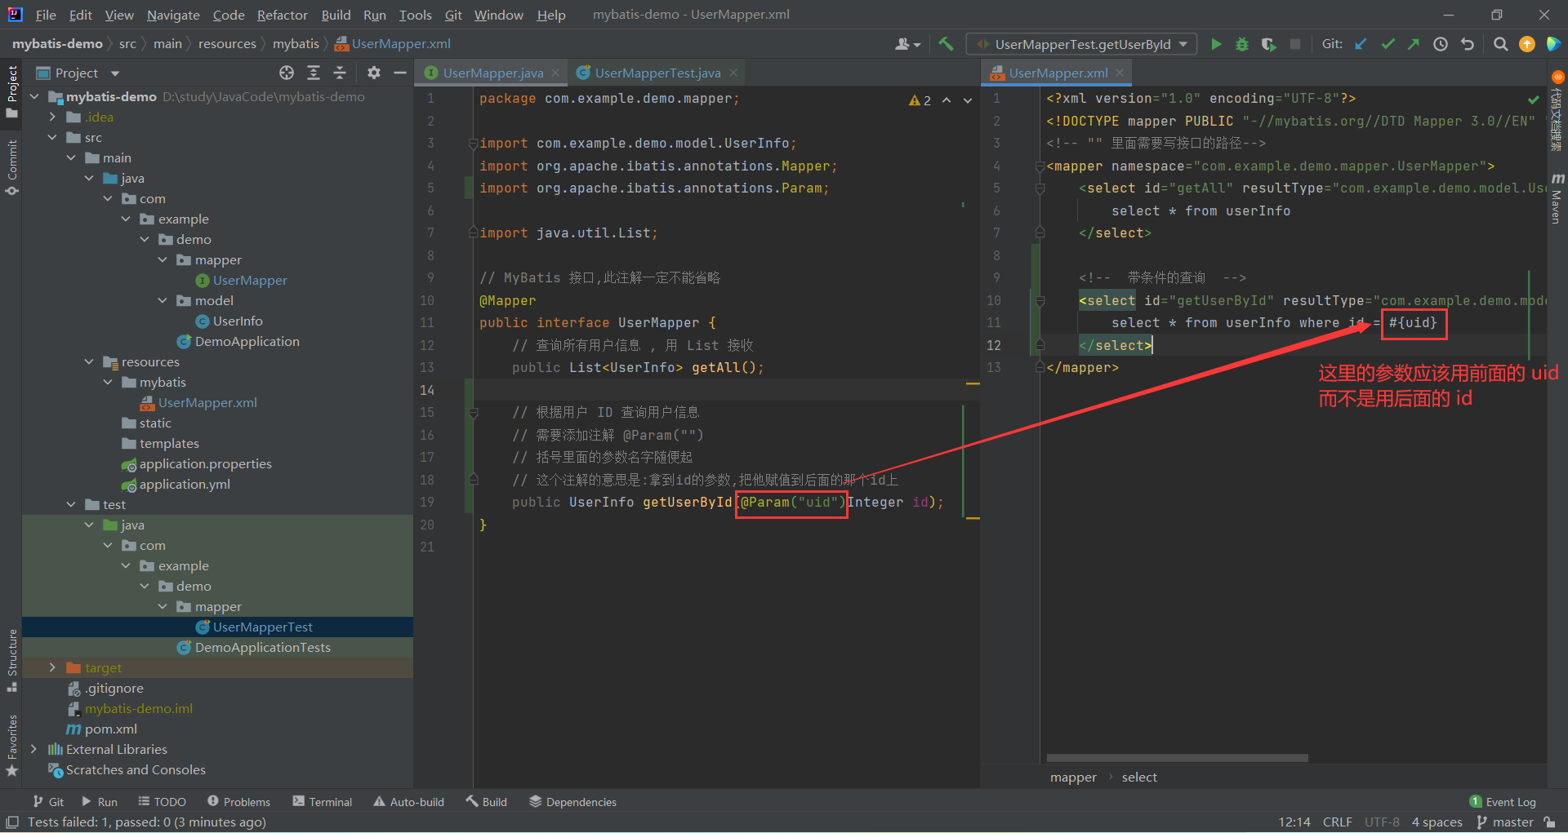
Task: Click the resources breadcrumb in navigation bar
Action: (227, 43)
